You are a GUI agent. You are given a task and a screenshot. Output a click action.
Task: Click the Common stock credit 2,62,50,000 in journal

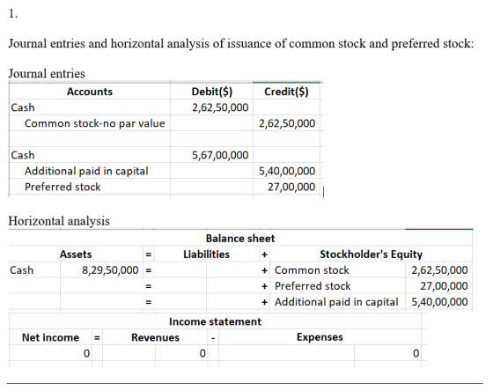coord(287,123)
